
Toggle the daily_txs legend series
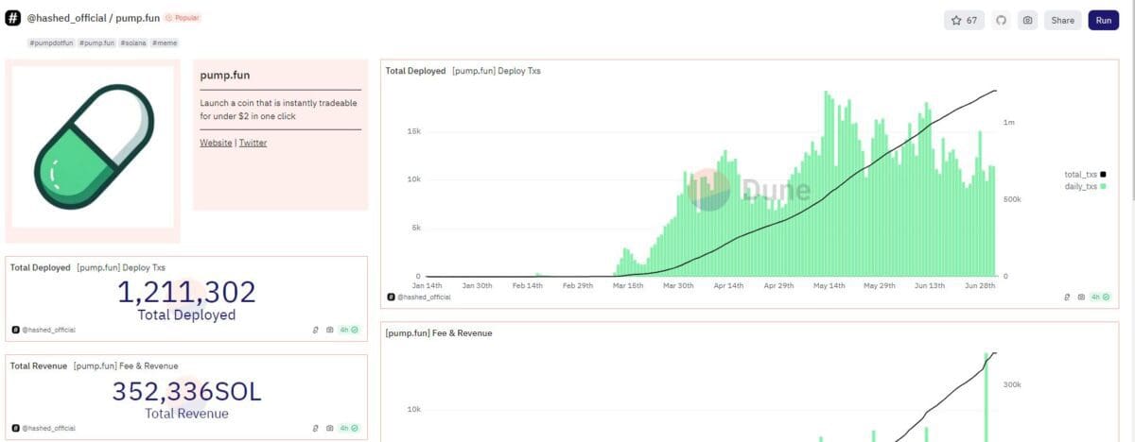(1085, 187)
